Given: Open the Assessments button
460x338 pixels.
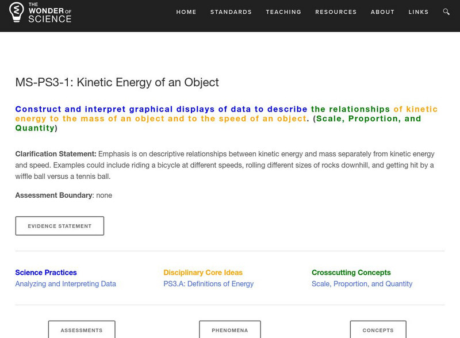Looking at the screenshot, I should (82, 330).
